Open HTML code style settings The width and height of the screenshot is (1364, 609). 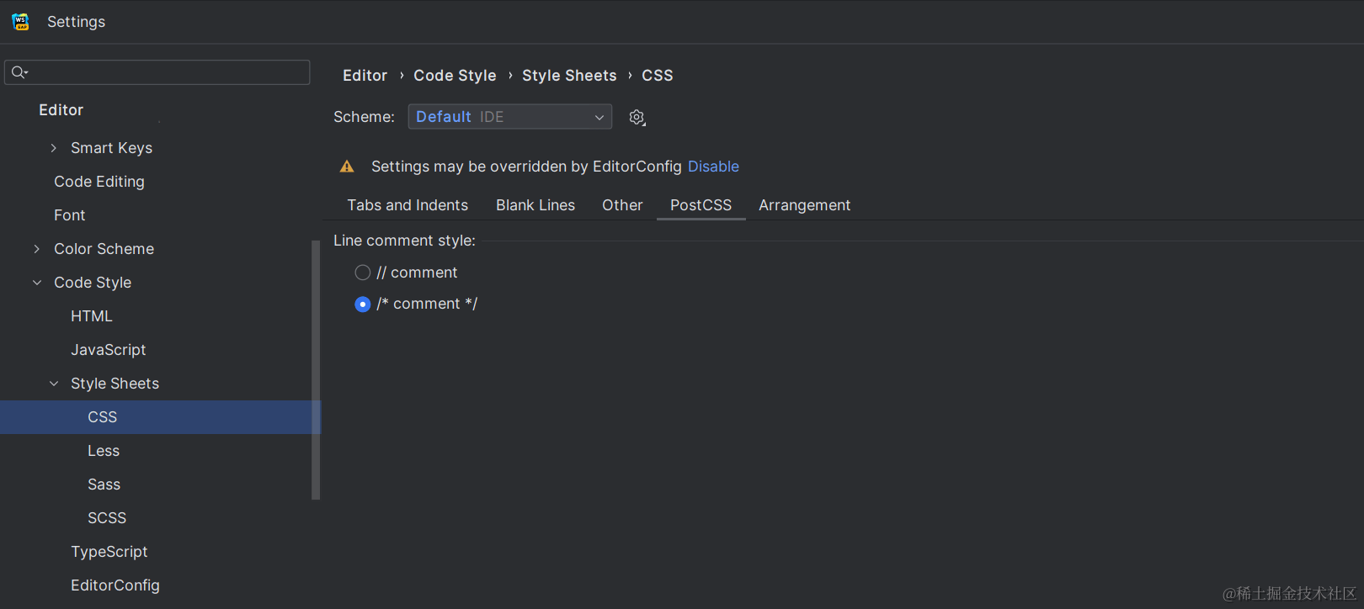pos(91,316)
